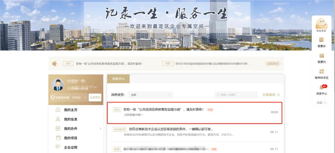Open the 随申码专区 QR code icon
This screenshot has height=153, width=335.
click(321, 72)
